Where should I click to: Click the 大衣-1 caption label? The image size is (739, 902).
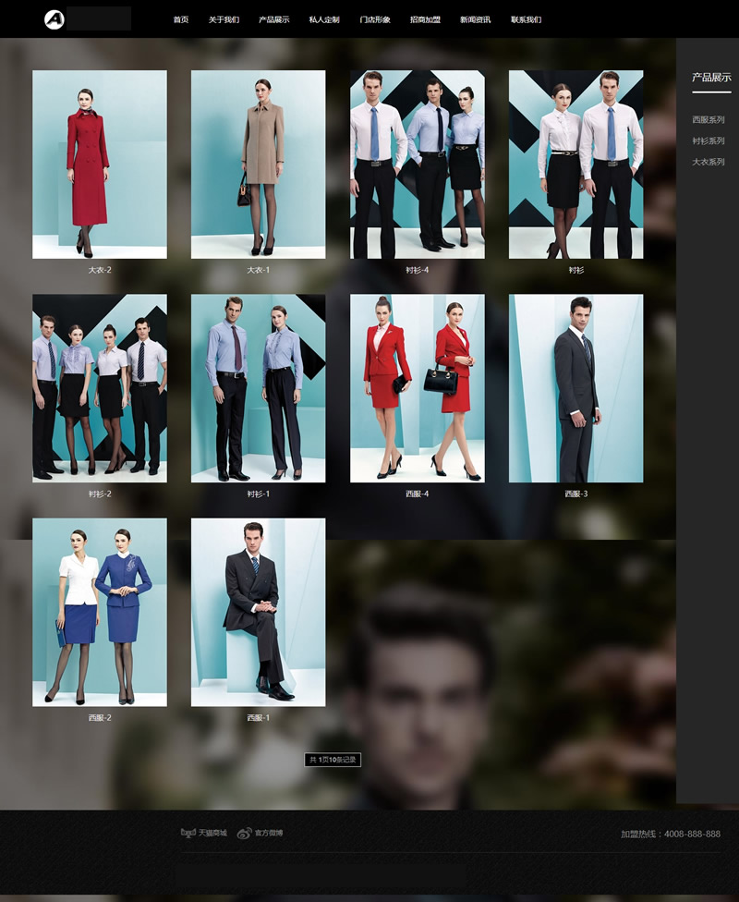coord(259,270)
